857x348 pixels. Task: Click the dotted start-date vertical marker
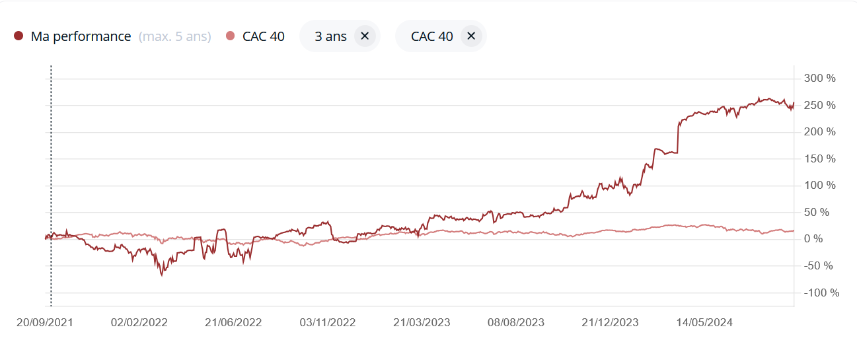tap(51, 186)
